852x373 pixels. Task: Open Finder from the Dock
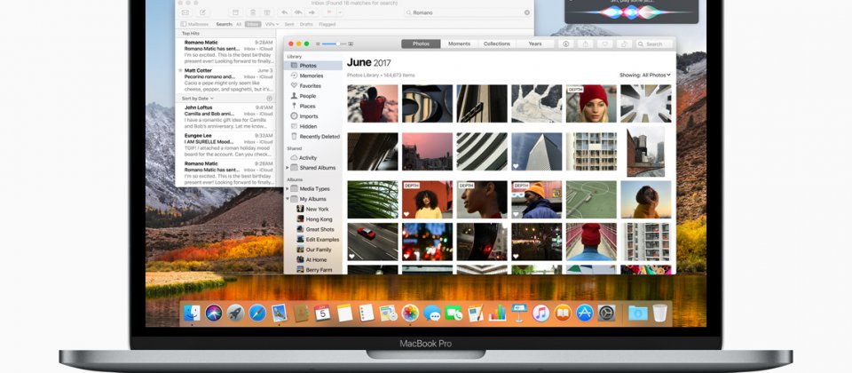192,313
